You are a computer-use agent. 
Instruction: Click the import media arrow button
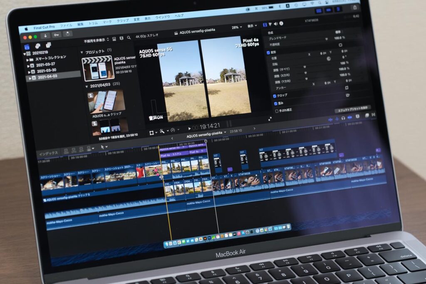click(x=45, y=36)
